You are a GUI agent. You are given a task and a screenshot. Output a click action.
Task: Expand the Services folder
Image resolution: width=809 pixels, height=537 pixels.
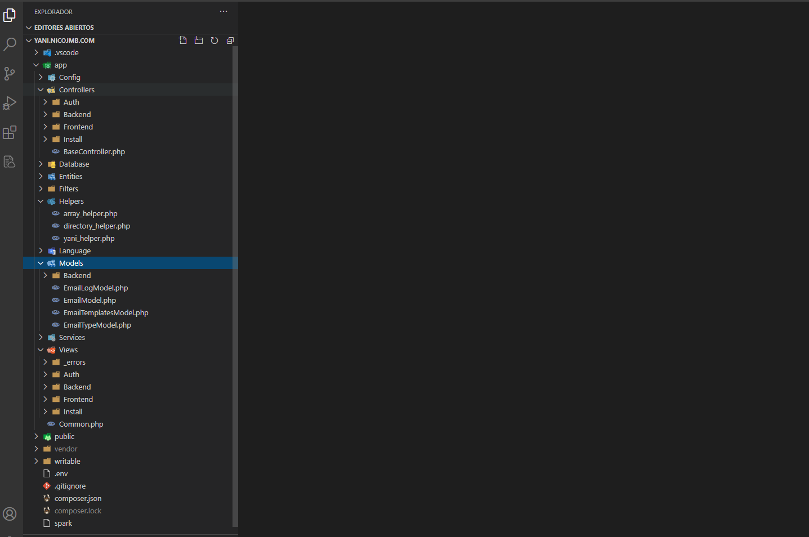pyautogui.click(x=71, y=338)
